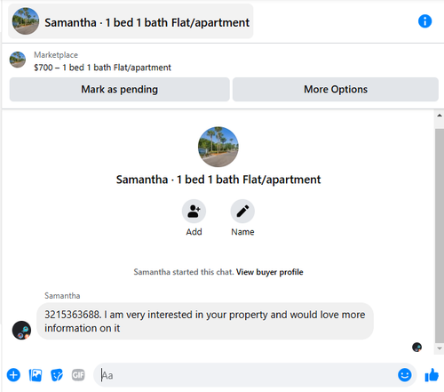Click centered title Samantha 1 bed 1 bath
The image size is (444, 392).
pyautogui.click(x=218, y=180)
